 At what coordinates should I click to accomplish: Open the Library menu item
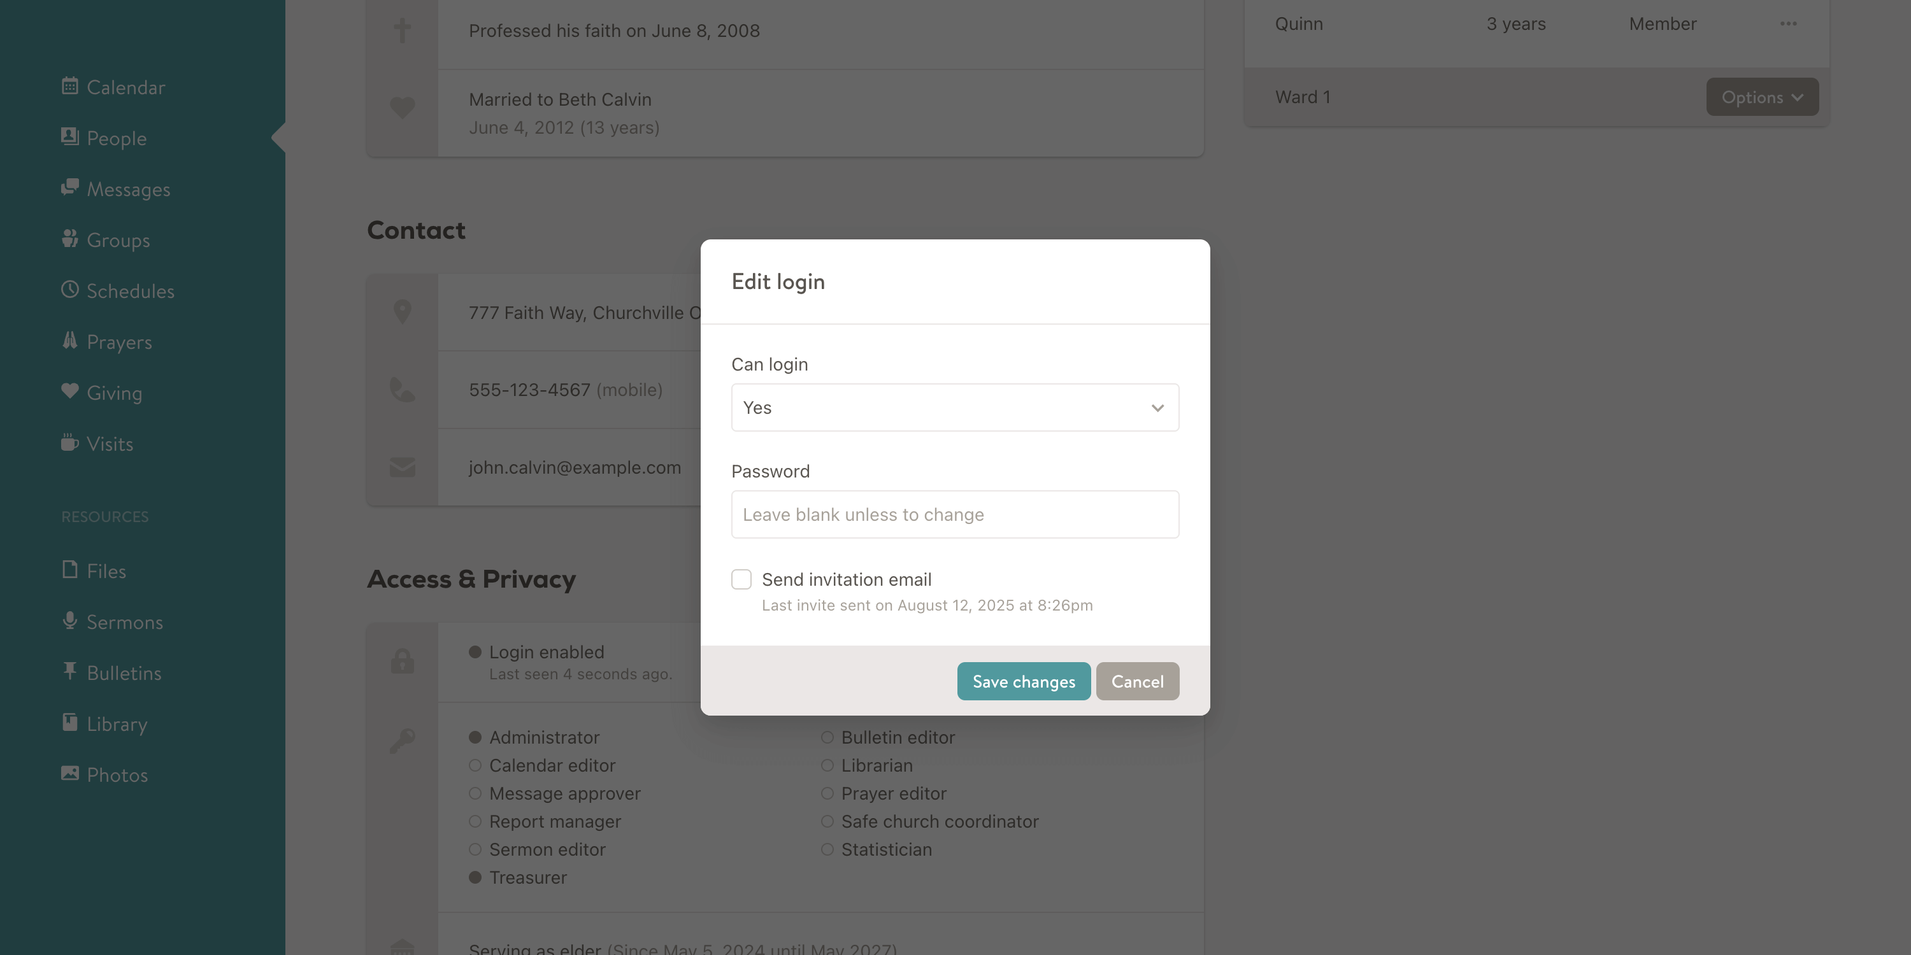(x=117, y=724)
